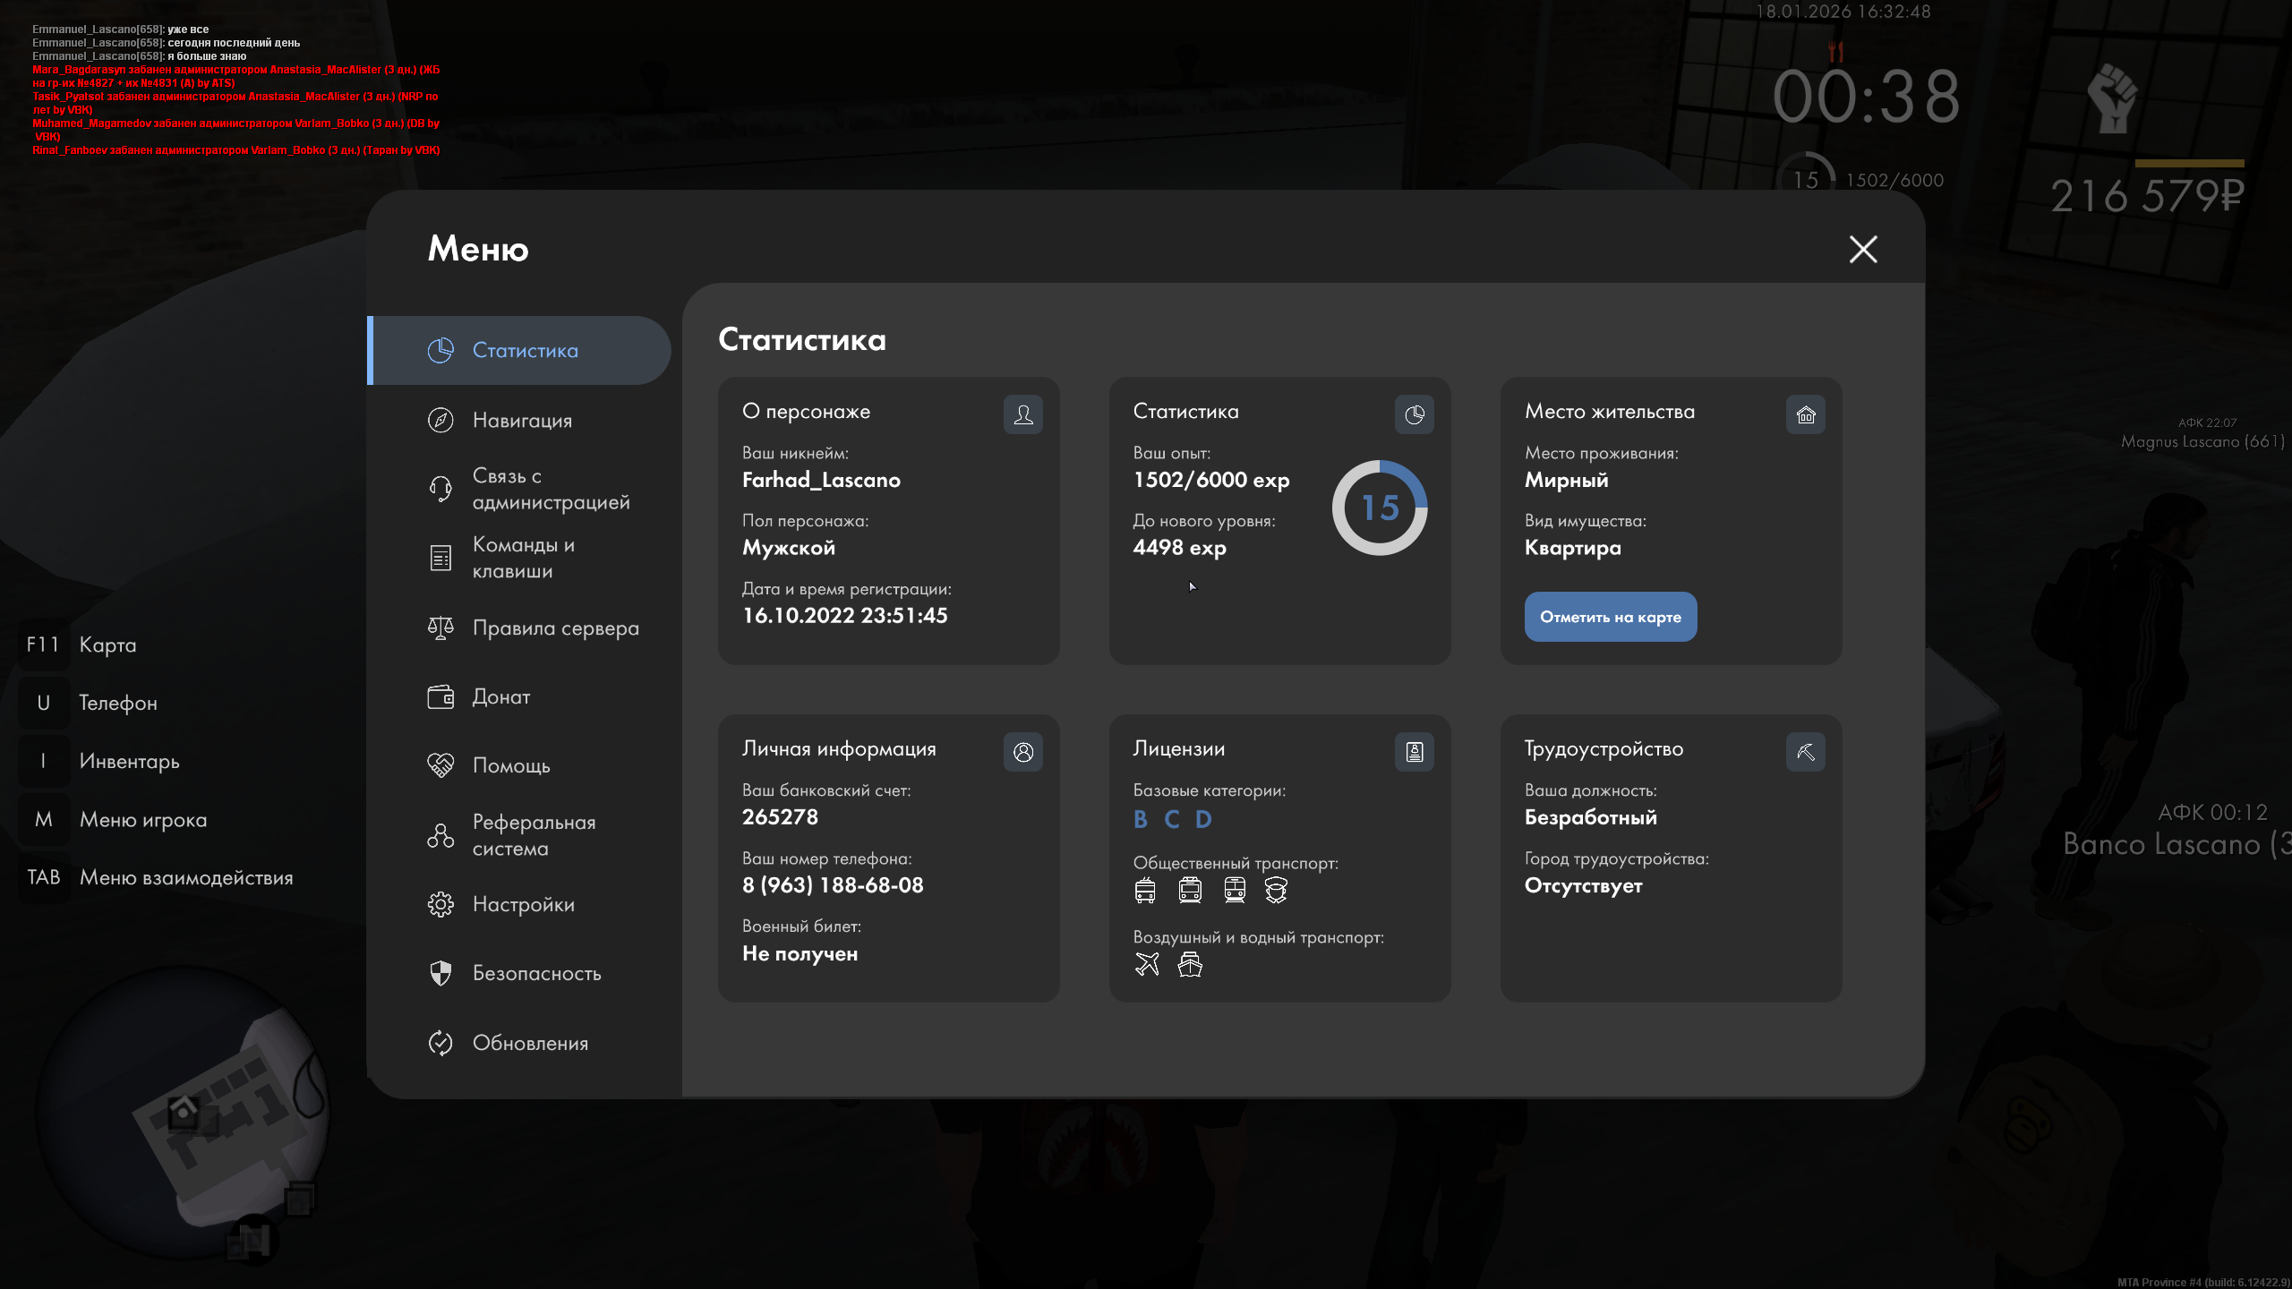2292x1289 pixels.
Task: Click the account icon in Личная информация card
Action: click(x=1022, y=752)
